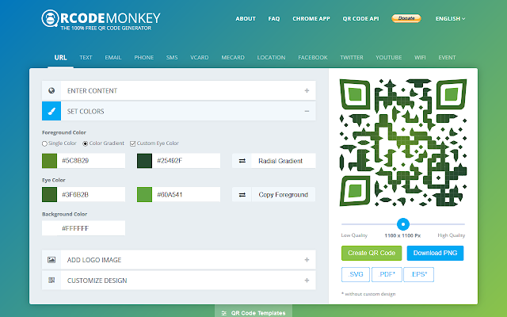Click the #5C8B29 foreground color swatch
Image resolution: width=507 pixels, height=317 pixels.
coord(49,161)
